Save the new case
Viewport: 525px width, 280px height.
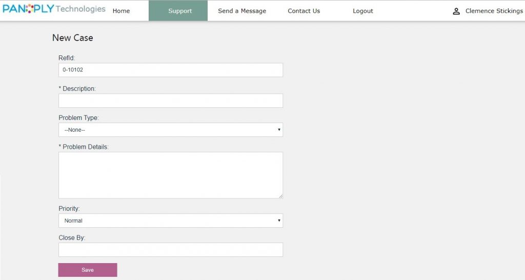88,270
